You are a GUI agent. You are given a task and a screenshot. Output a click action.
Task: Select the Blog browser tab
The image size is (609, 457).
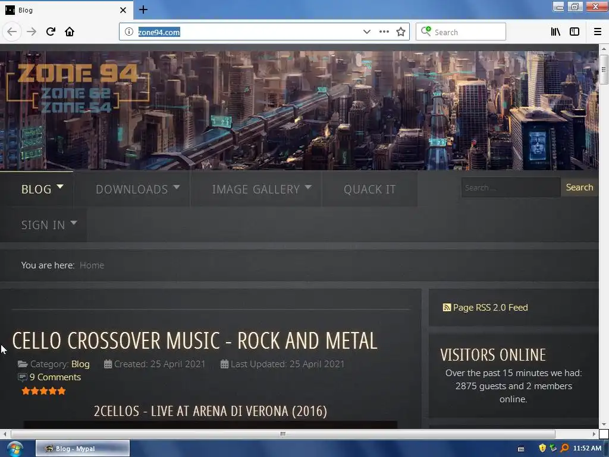pyautogui.click(x=67, y=10)
